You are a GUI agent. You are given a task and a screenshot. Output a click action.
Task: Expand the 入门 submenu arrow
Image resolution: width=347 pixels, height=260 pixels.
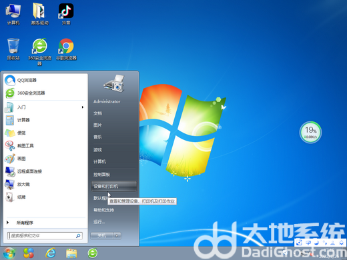pyautogui.click(x=83, y=107)
